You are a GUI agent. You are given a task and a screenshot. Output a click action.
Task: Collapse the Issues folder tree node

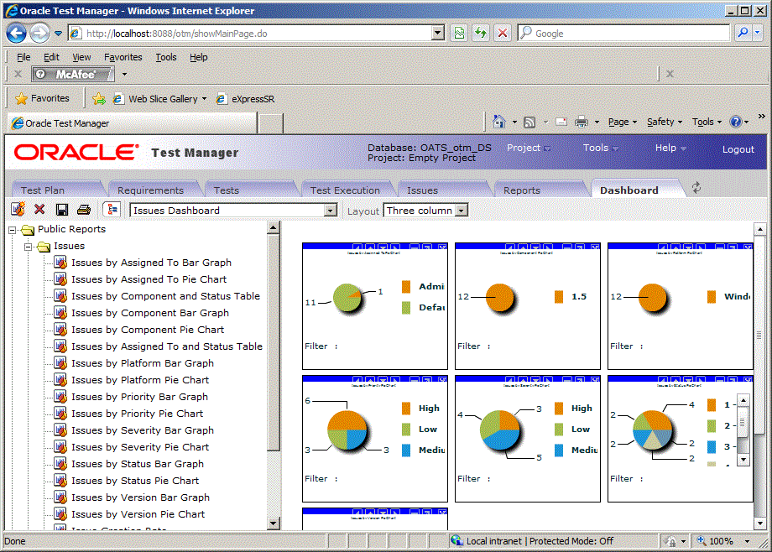(x=28, y=247)
